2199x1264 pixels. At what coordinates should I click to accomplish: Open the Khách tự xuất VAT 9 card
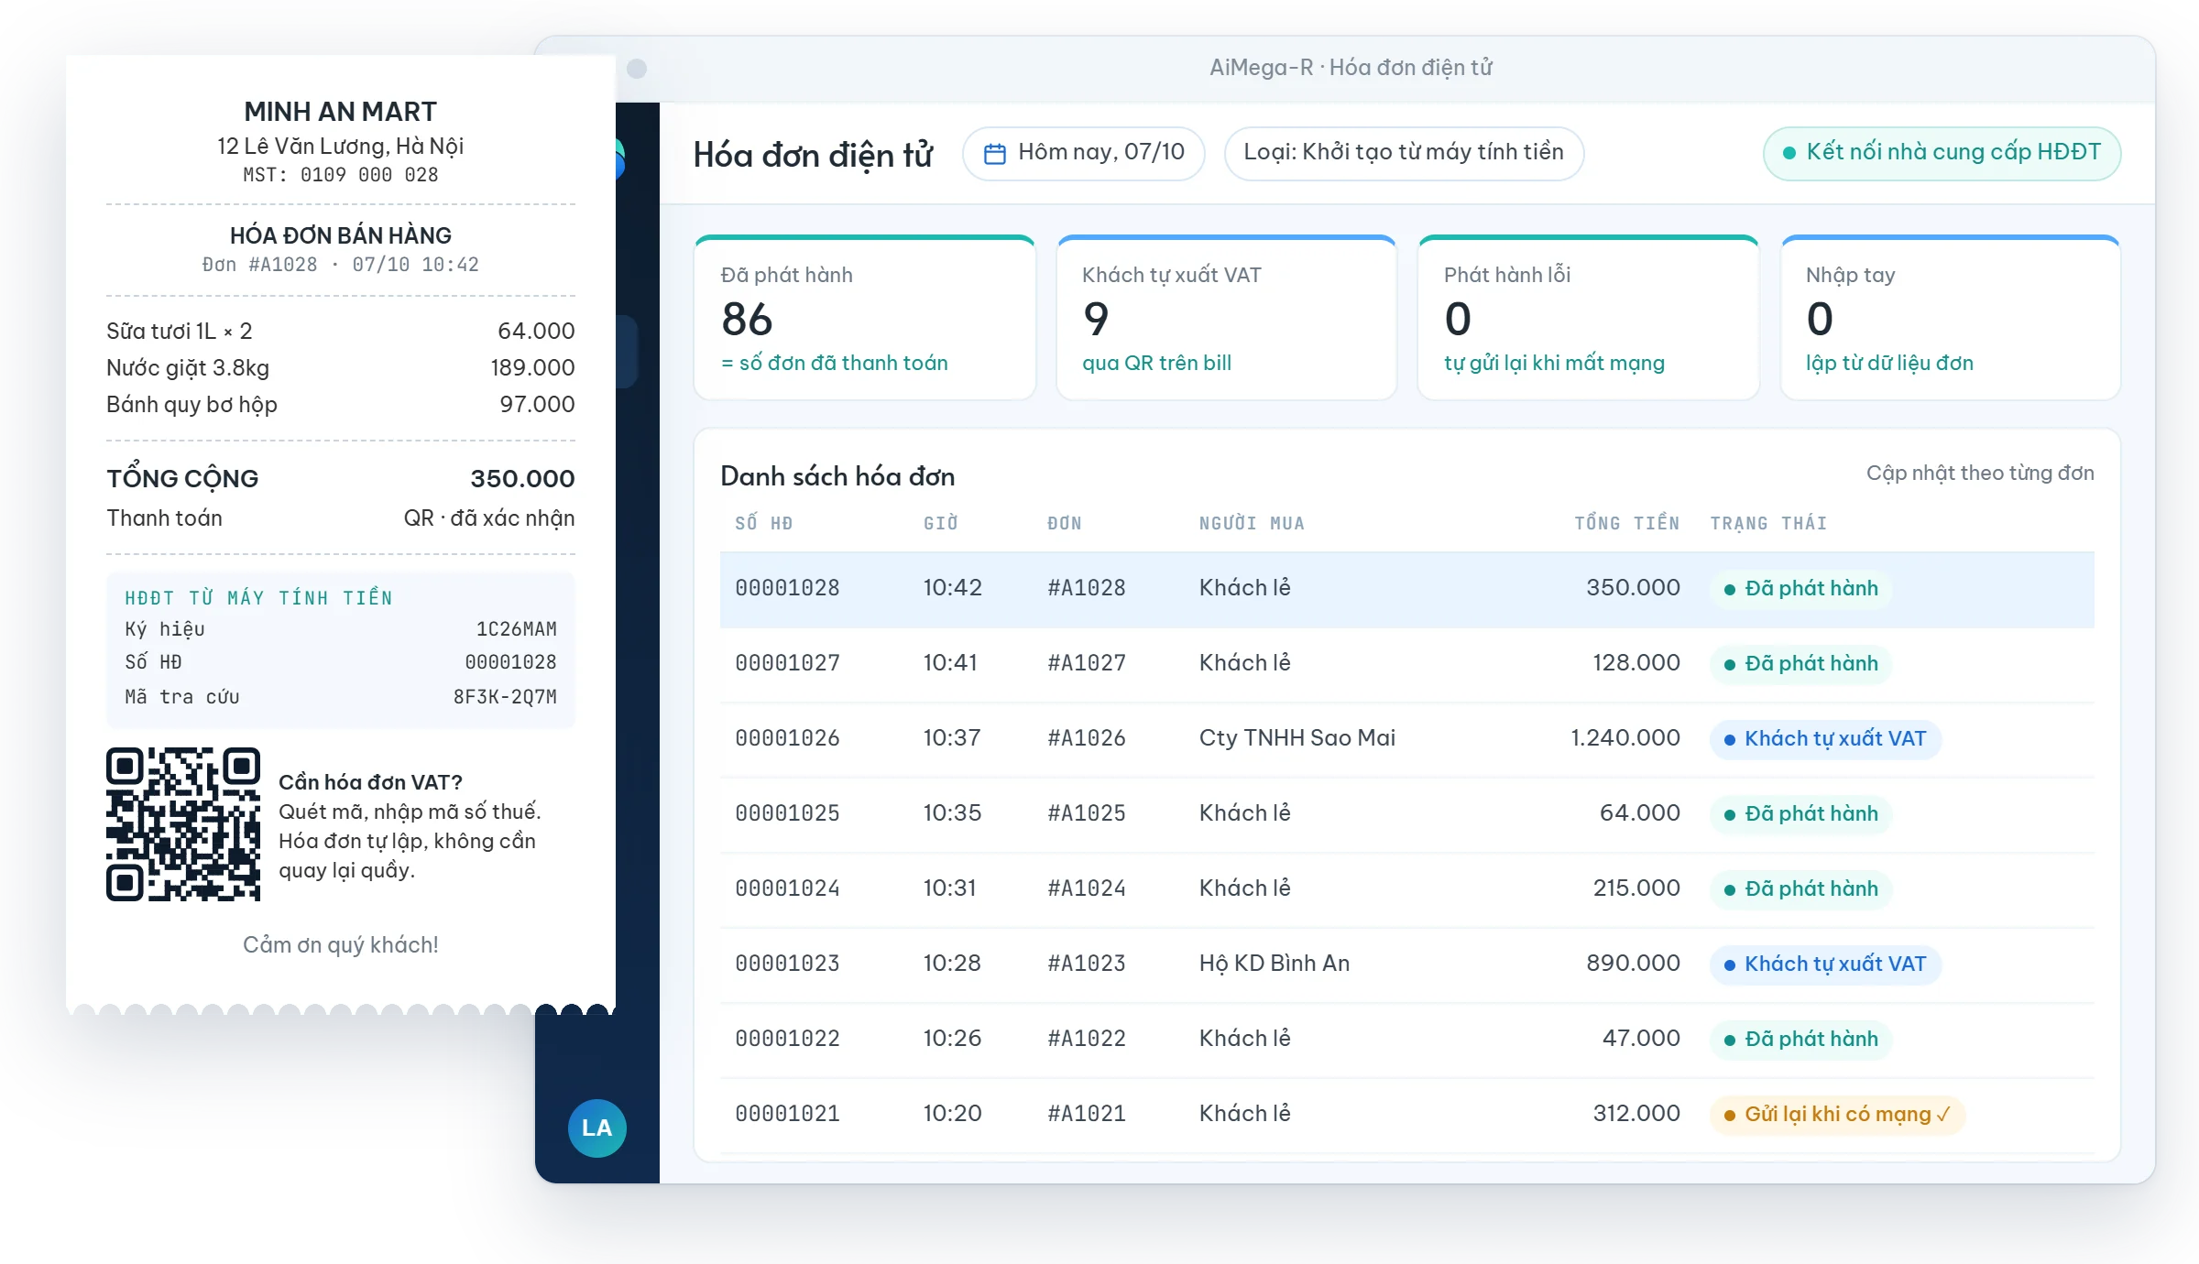click(1226, 318)
